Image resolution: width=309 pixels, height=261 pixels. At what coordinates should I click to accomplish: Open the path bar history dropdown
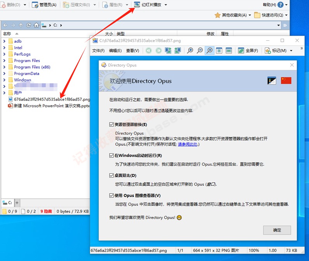pyautogui.click(x=278, y=25)
